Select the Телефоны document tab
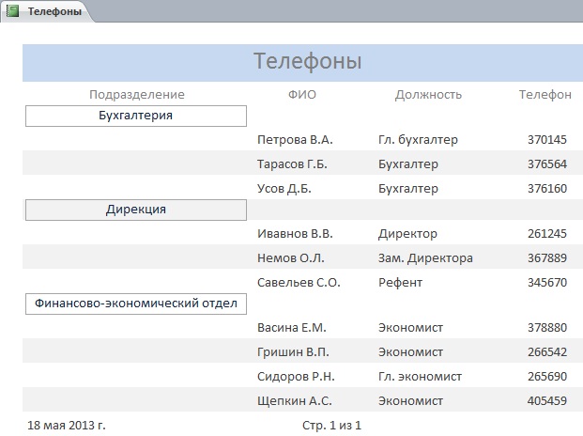This screenshot has width=583, height=436. coord(47,11)
